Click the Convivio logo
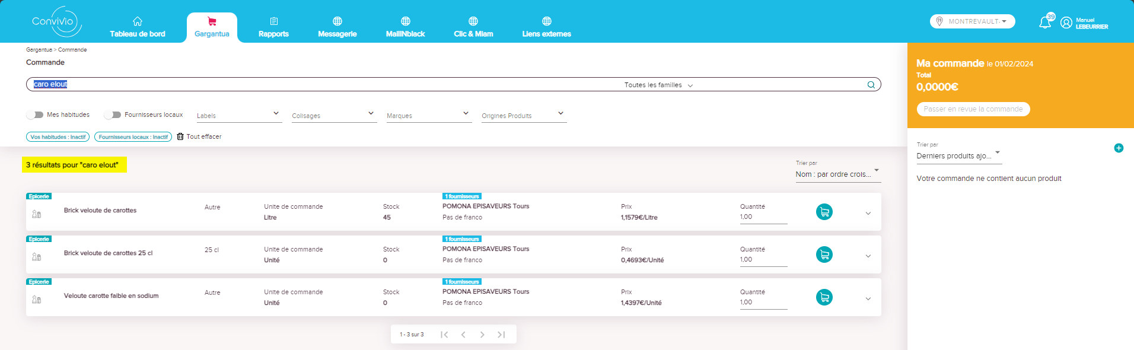Screen dimensions: 1134x350 [56, 21]
